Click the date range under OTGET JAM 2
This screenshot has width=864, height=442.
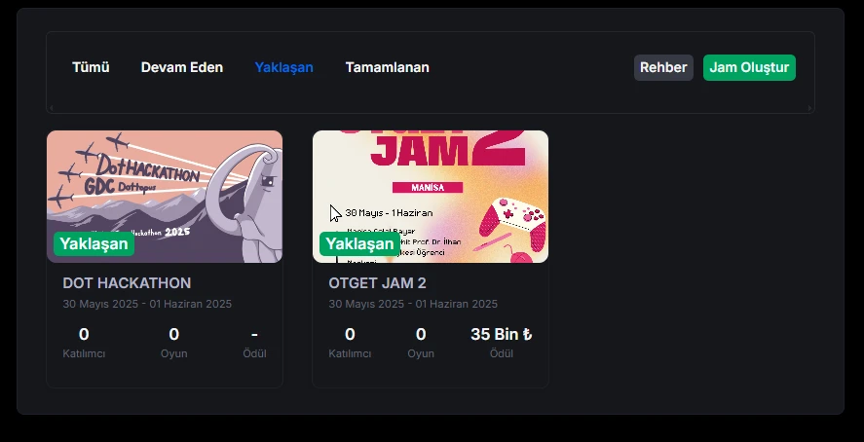(x=413, y=304)
